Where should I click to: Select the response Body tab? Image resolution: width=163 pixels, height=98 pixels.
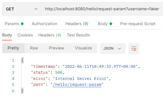click(x=7, y=35)
